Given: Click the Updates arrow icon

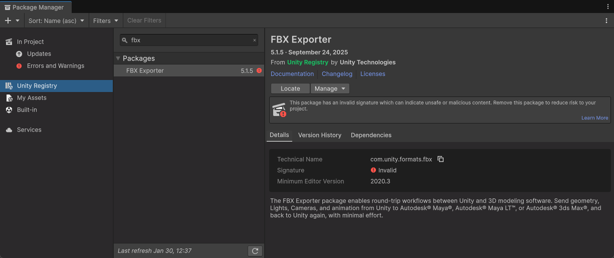Looking at the screenshot, I should pyautogui.click(x=19, y=53).
